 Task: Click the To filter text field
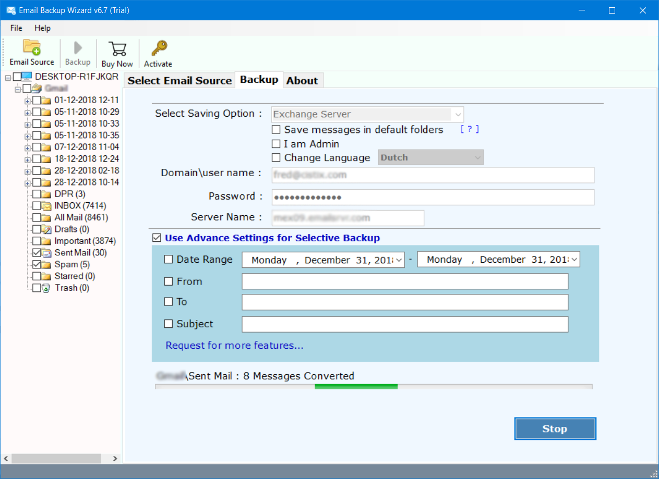[x=405, y=302]
